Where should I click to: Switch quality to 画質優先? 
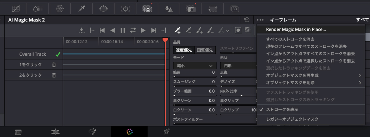point(205,50)
